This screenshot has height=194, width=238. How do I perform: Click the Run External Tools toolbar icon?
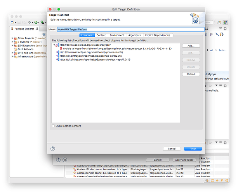pos(42,23)
